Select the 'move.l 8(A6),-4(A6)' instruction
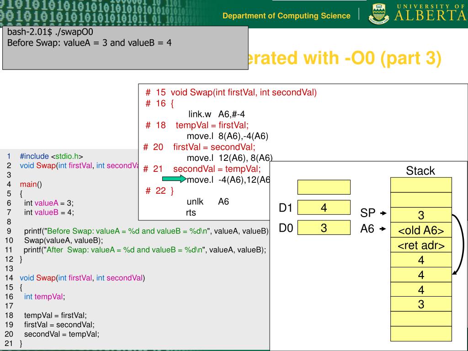 tap(228, 136)
